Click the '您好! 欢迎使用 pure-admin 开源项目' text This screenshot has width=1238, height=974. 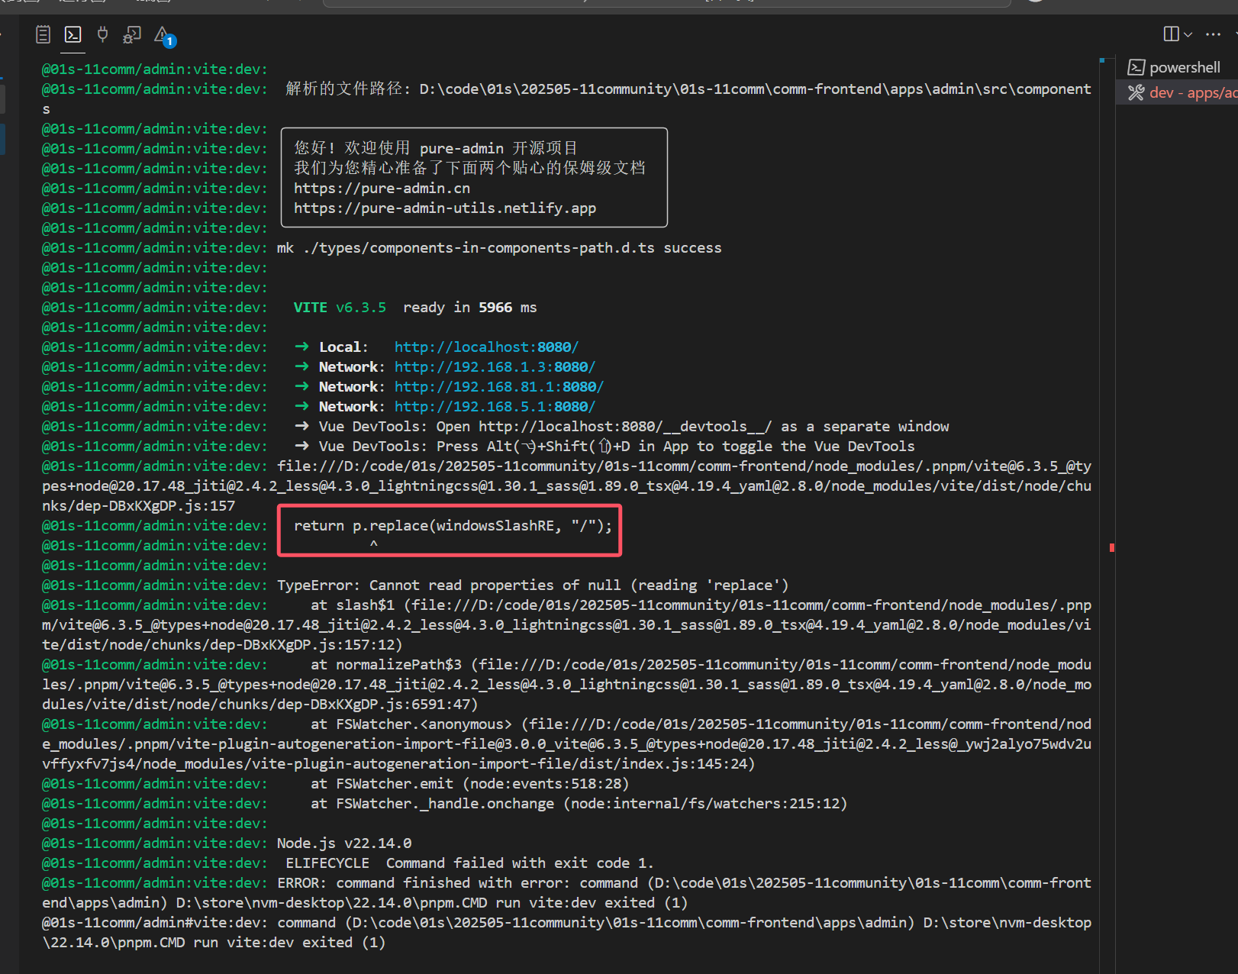click(x=436, y=149)
